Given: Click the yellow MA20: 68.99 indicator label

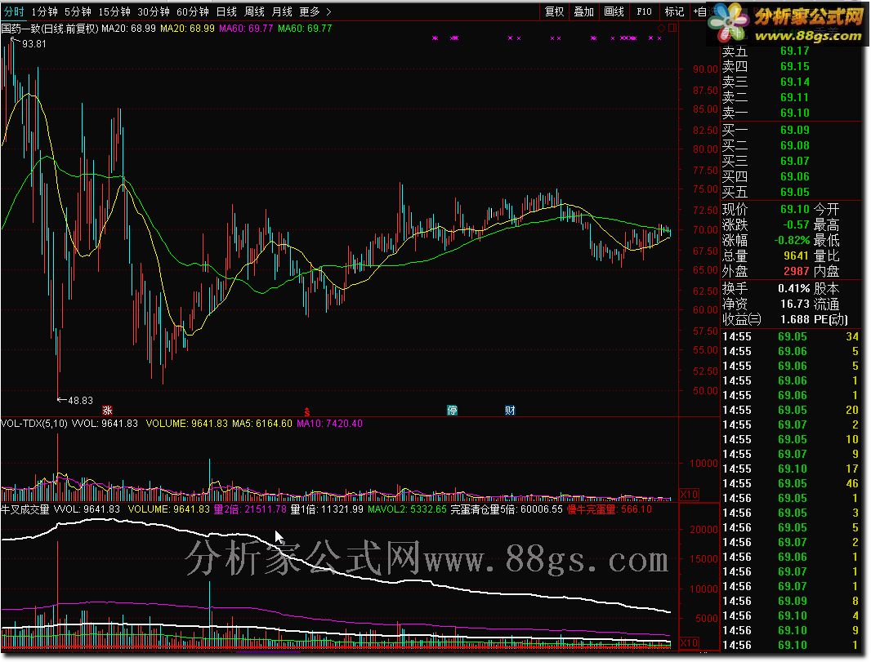Looking at the screenshot, I should 187,29.
